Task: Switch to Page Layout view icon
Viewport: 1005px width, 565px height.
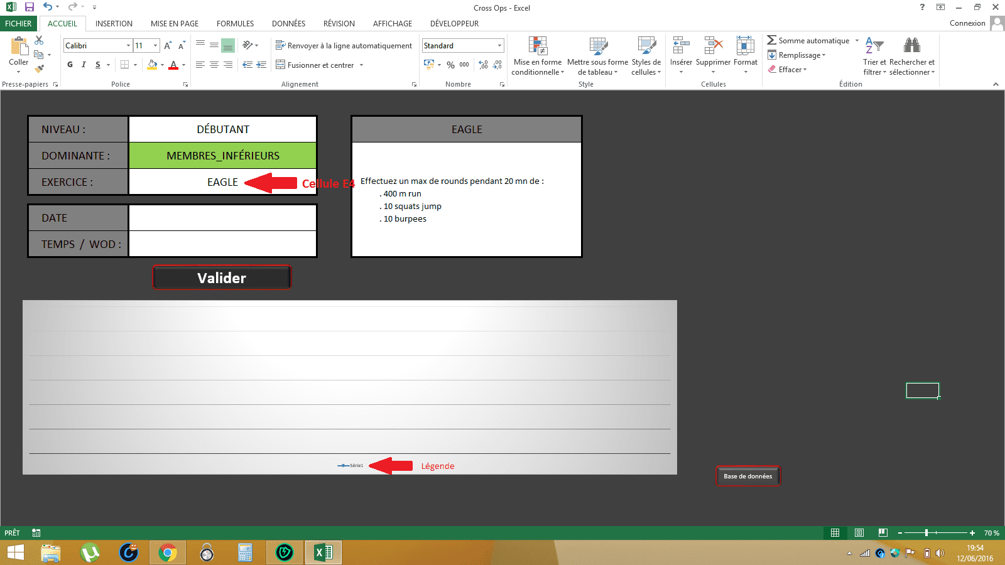Action: click(x=859, y=533)
